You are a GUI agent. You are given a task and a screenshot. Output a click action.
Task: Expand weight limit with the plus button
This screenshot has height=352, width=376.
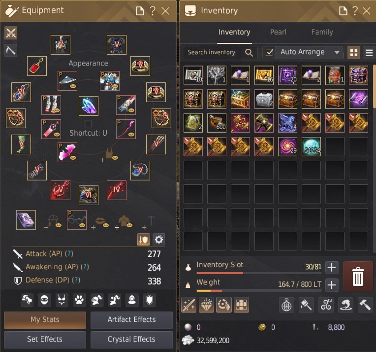pos(332,285)
